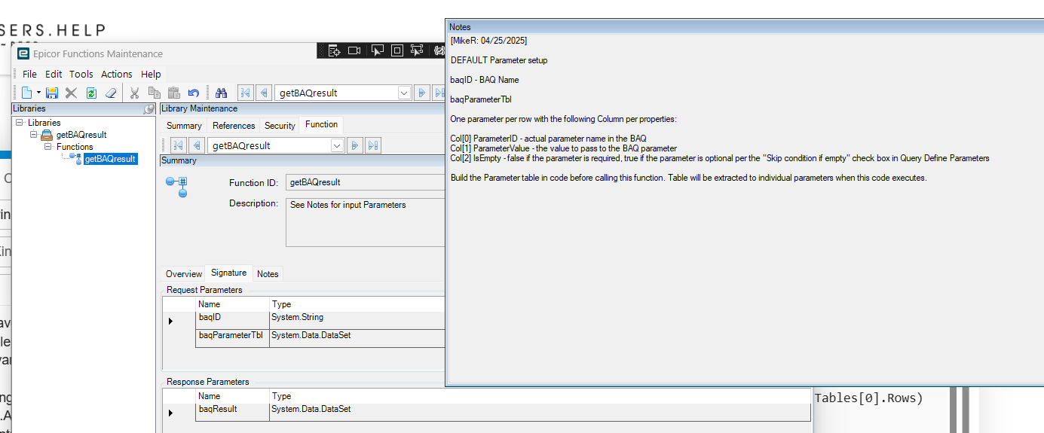Click the Copy icon in toolbar
Viewport: 1044px width, 433px height.
[x=154, y=93]
